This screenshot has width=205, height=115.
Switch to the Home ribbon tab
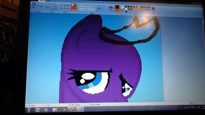tap(42, 1)
